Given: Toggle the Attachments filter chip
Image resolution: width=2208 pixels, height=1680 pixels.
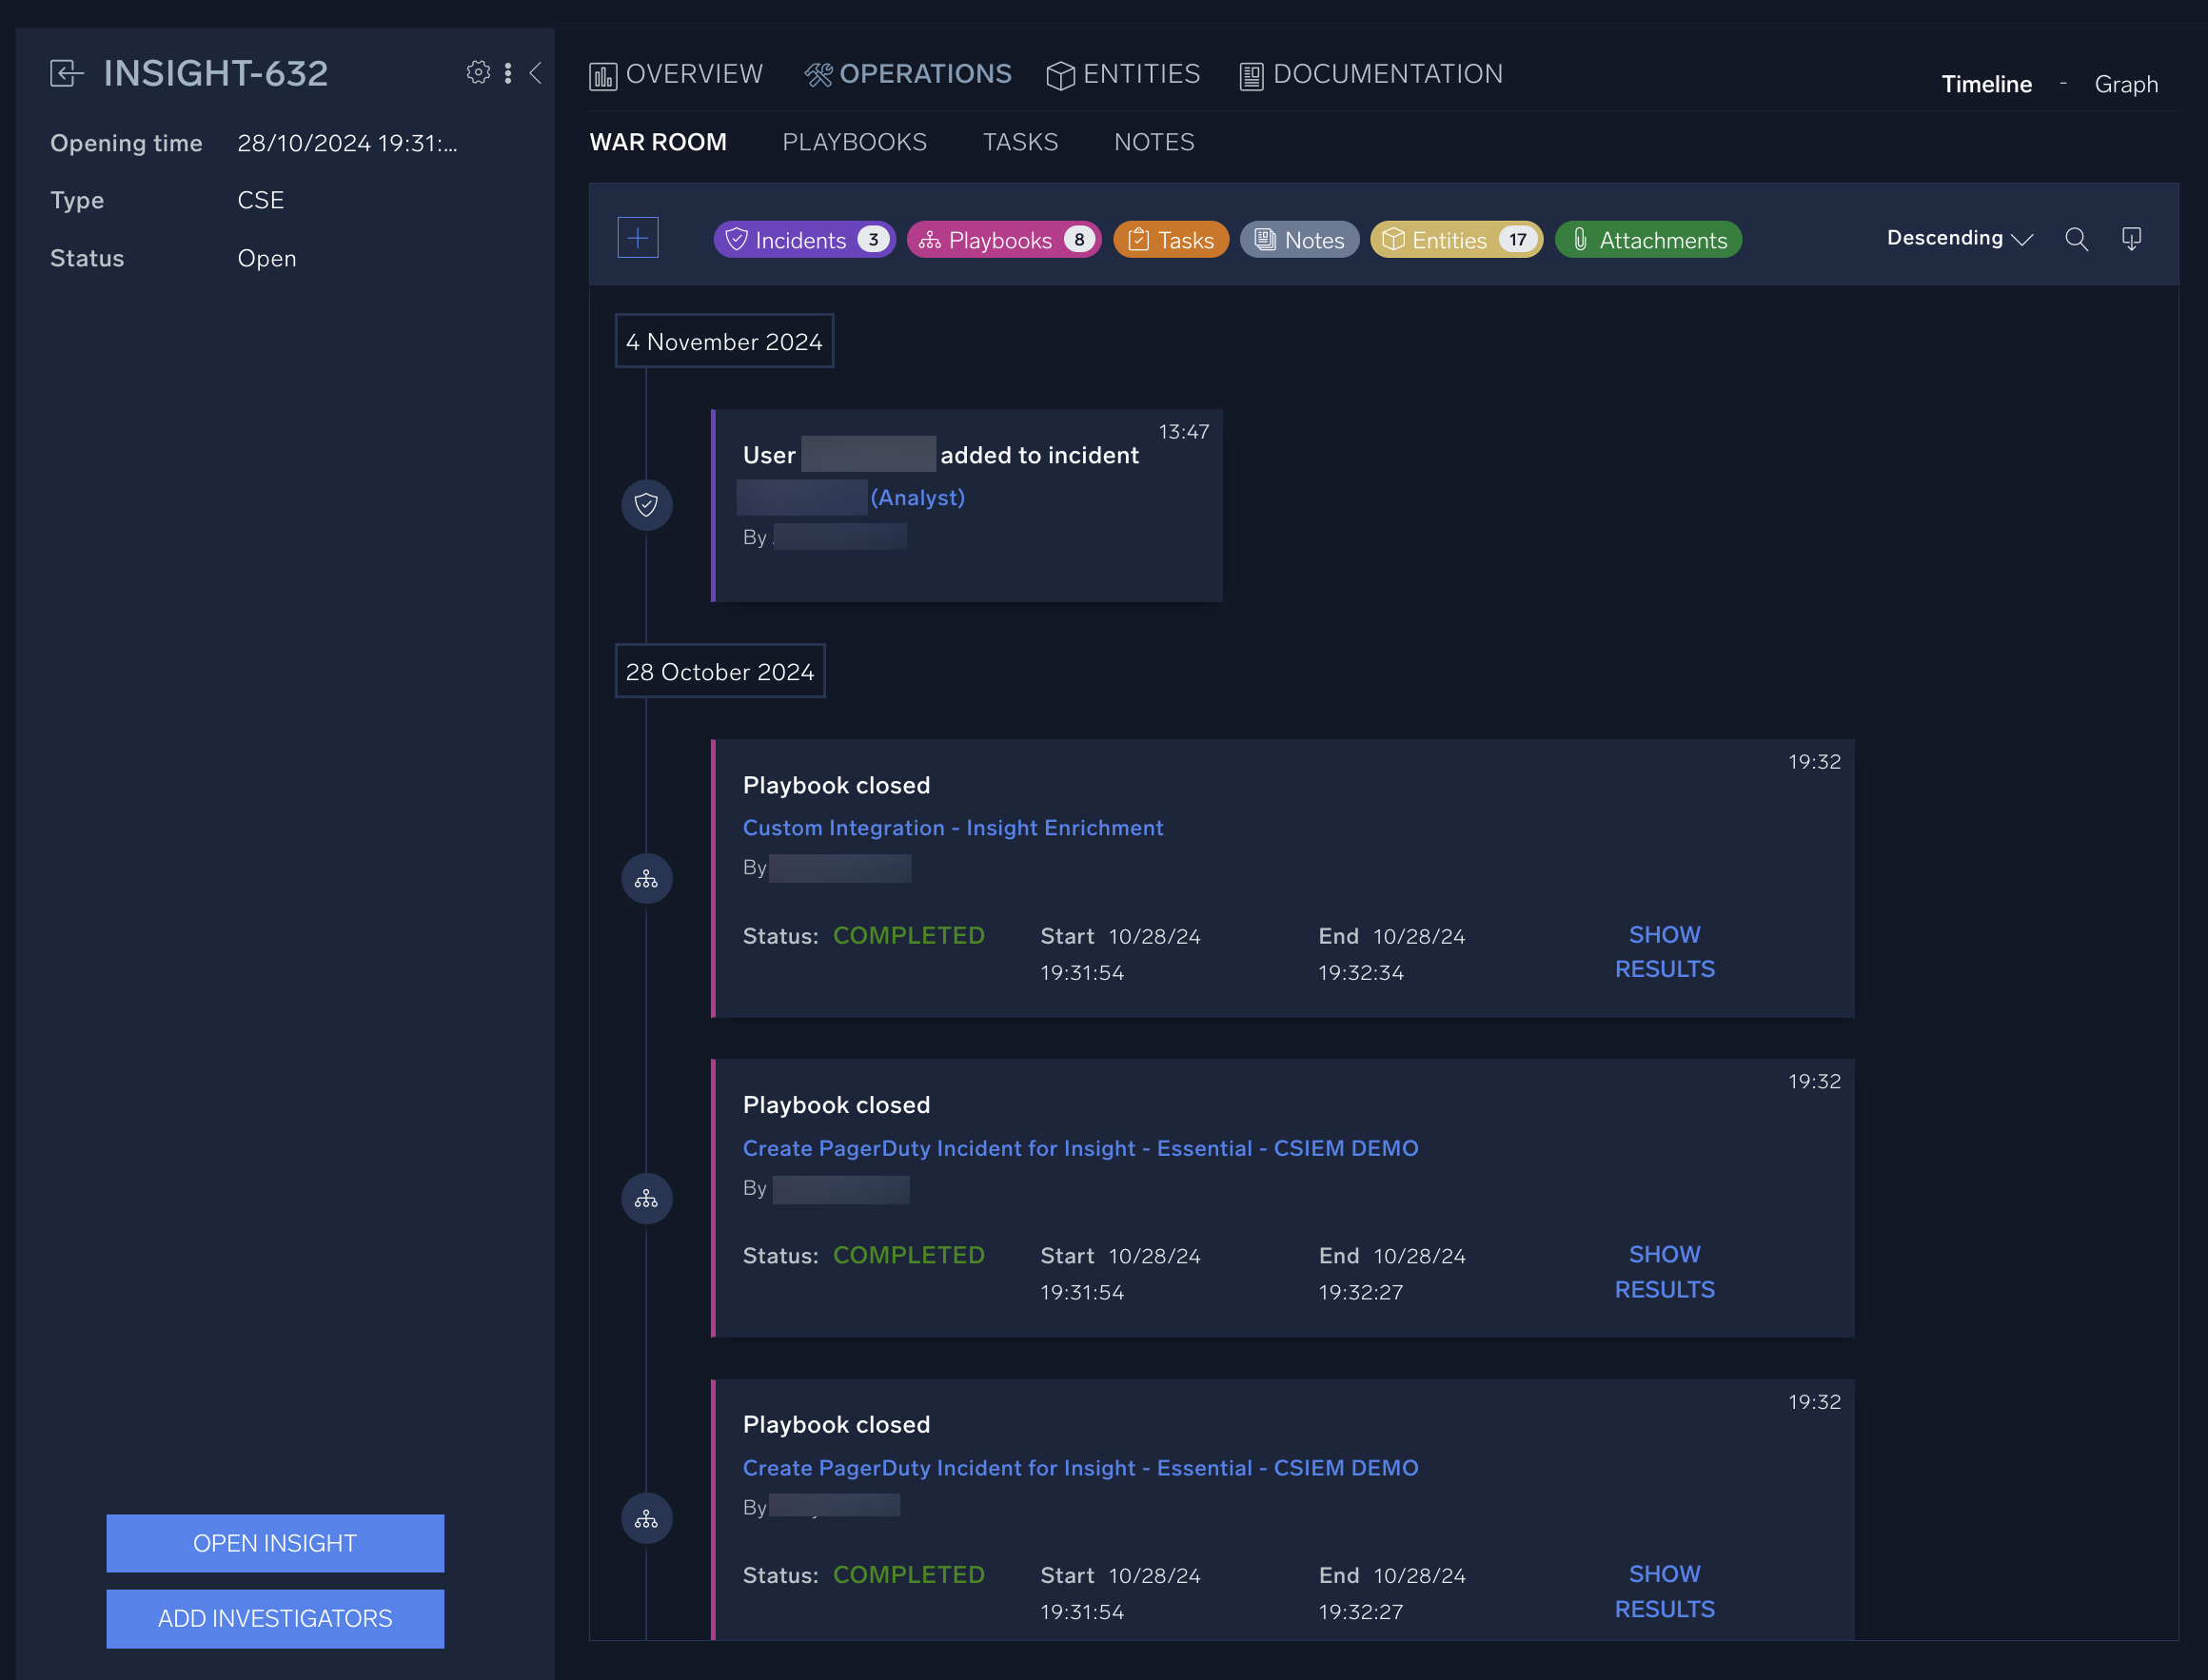Looking at the screenshot, I should tap(1647, 239).
